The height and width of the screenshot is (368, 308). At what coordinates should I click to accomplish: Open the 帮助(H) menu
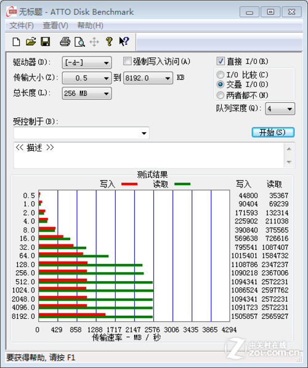90,25
